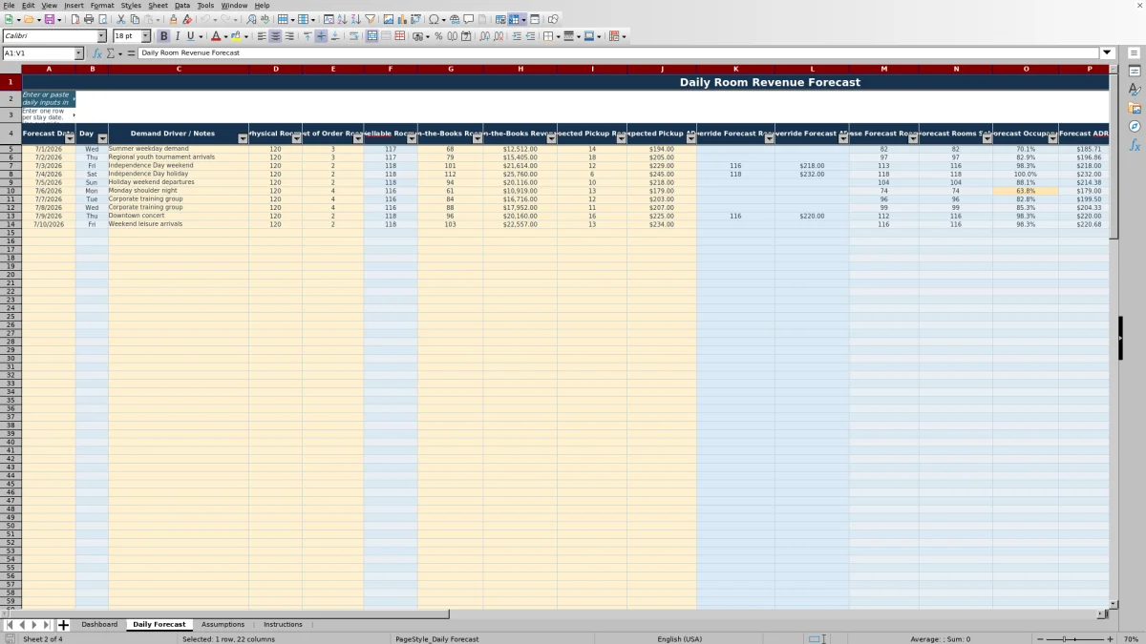Switch to the Instructions sheet tab
Screen dimensions: 1146x644
283,625
